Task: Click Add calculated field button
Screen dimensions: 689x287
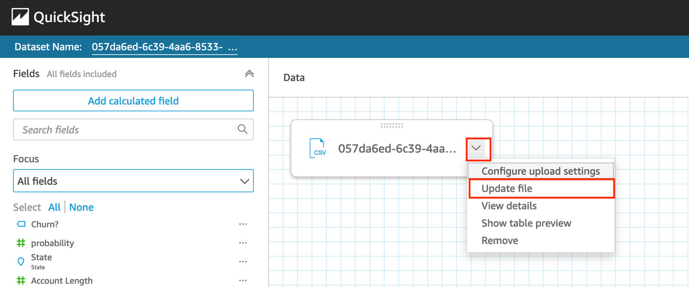Action: coord(133,101)
